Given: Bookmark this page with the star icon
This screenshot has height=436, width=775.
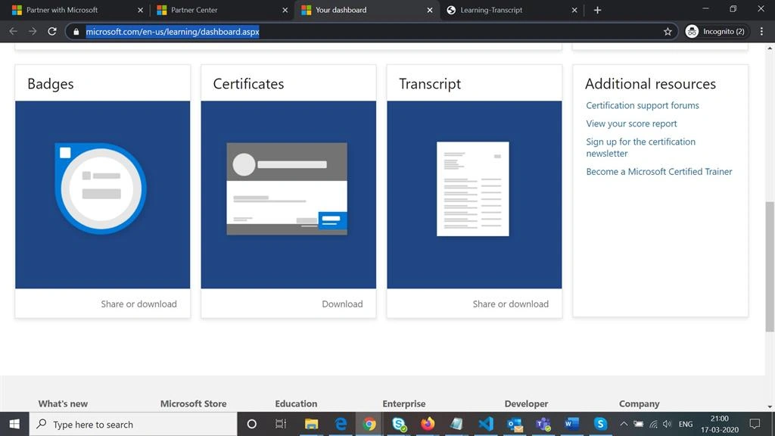Looking at the screenshot, I should click(668, 32).
